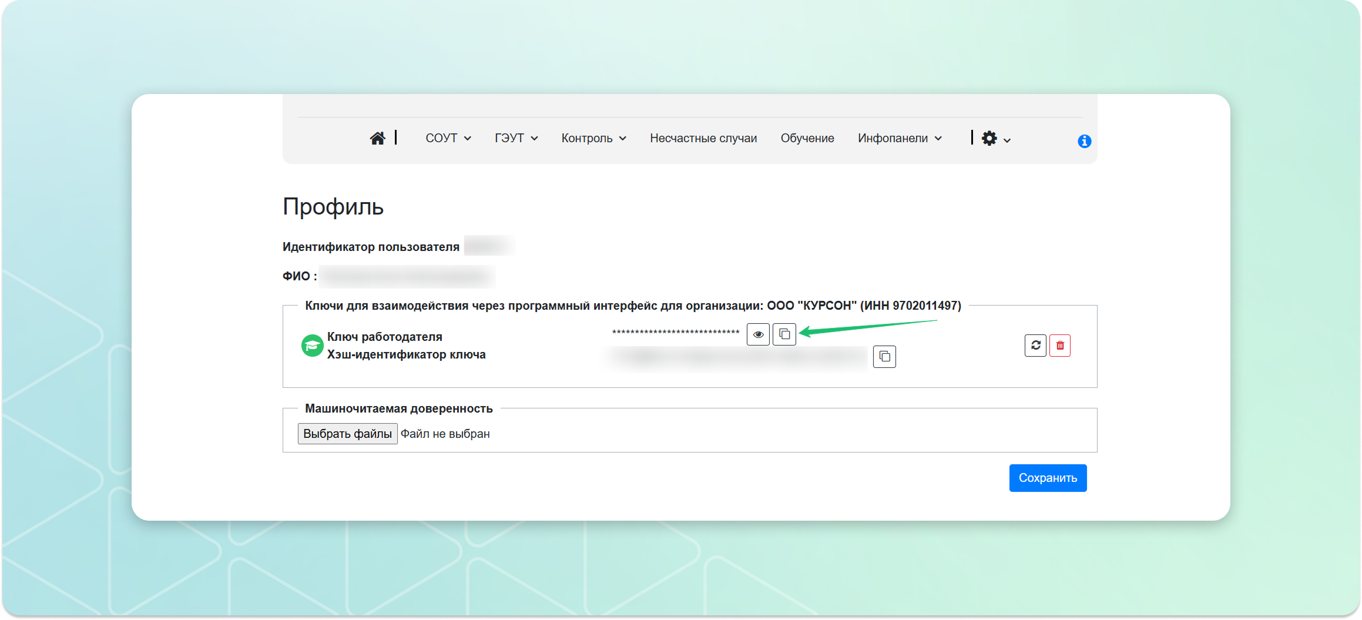1362x620 pixels.
Task: Delete the employer key with trash icon
Action: tap(1060, 346)
